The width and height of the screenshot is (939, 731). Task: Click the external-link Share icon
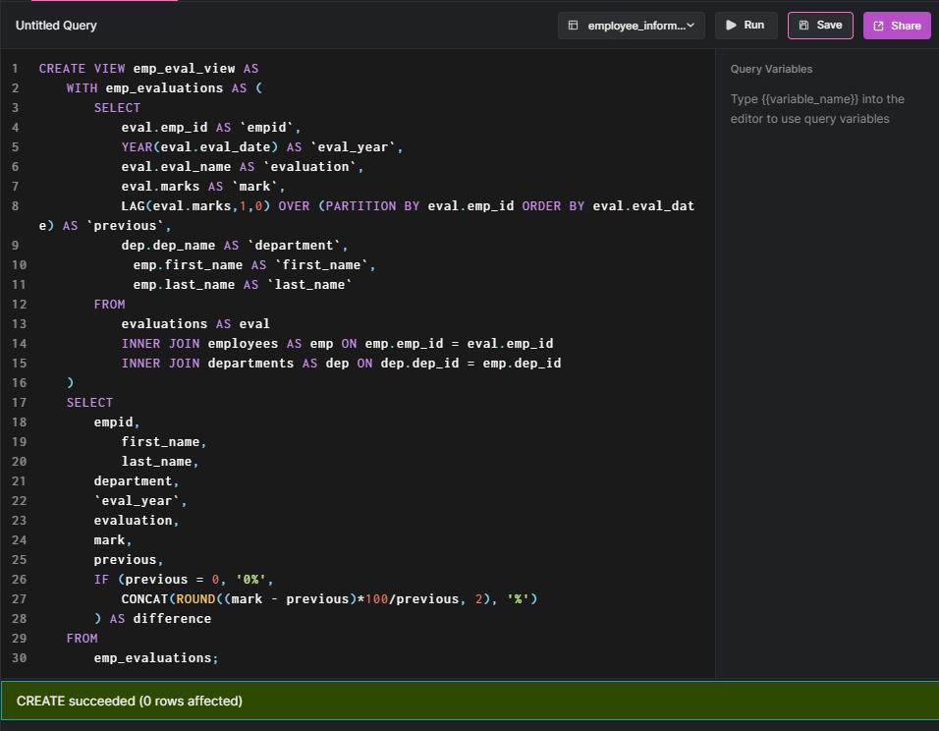(878, 26)
